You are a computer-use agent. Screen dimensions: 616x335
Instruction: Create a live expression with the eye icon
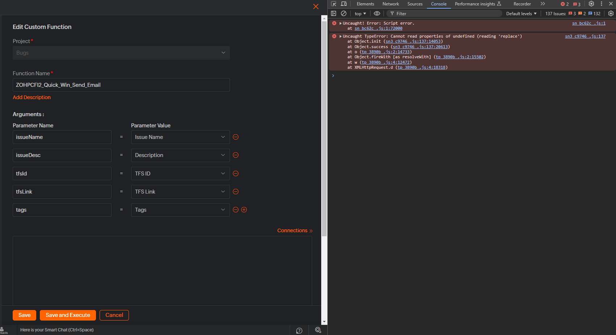pos(377,13)
